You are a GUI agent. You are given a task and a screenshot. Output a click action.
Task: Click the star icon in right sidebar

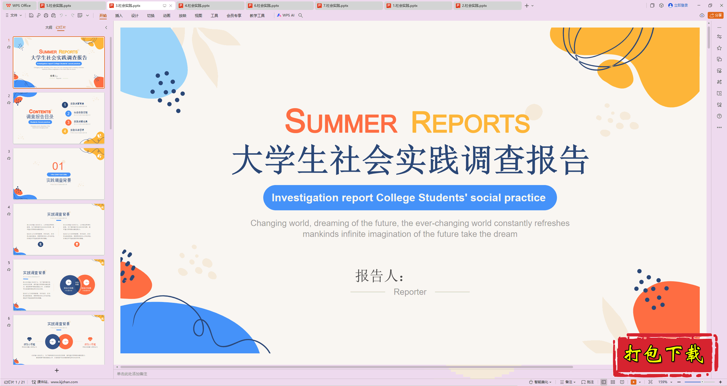pyautogui.click(x=719, y=48)
